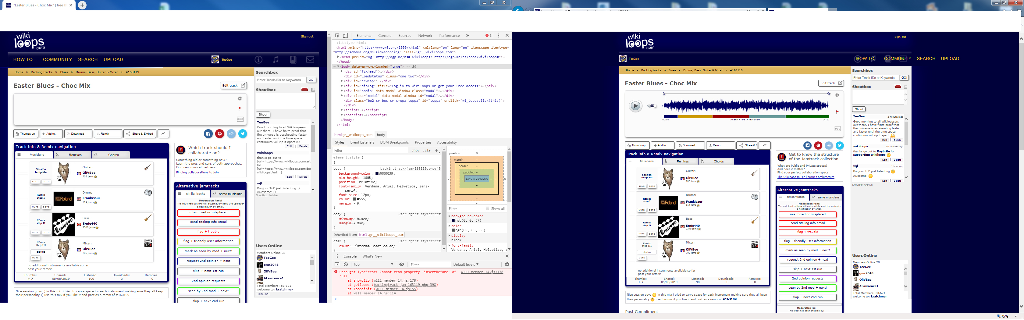The width and height of the screenshot is (1024, 320).
Task: Share on Twitter in the left window
Action: (243, 133)
